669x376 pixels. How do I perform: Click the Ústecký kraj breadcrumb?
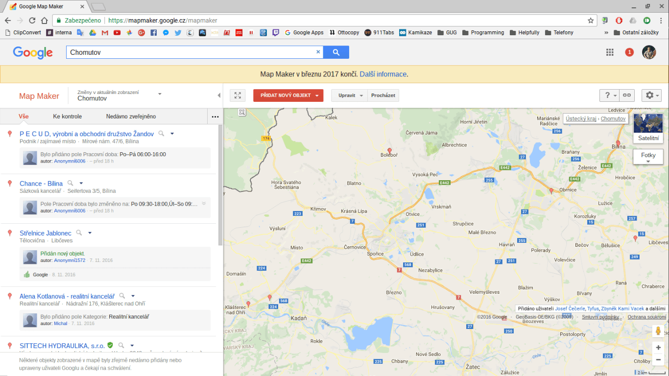(x=581, y=118)
